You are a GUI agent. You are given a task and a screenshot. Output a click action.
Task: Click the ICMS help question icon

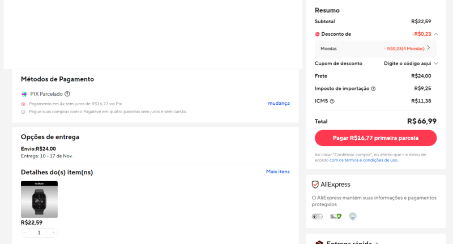click(332, 101)
